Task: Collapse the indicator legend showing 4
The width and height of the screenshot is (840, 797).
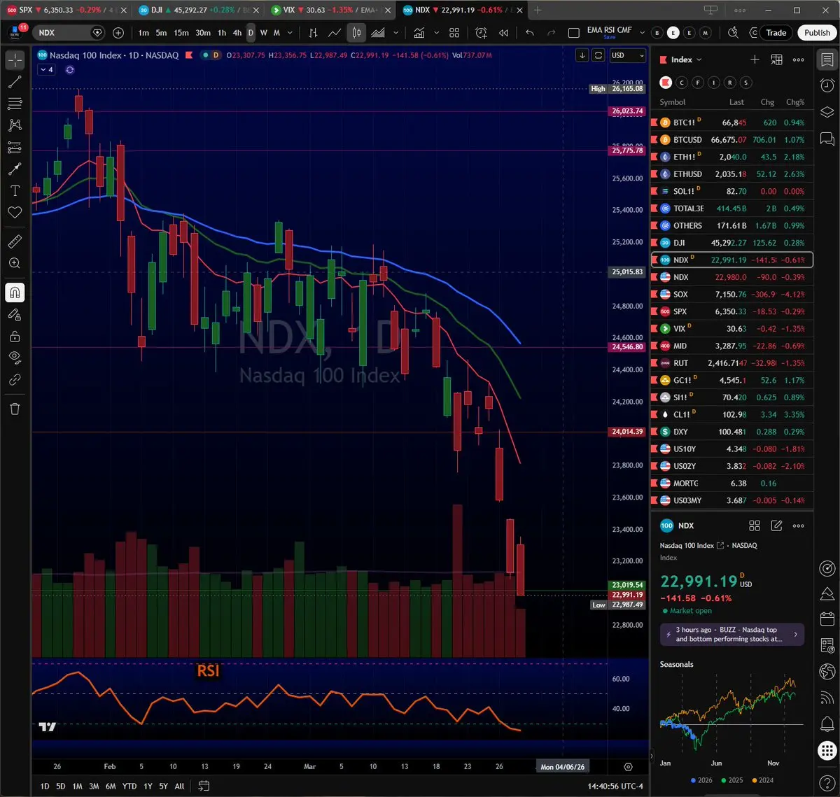Action: pos(46,70)
